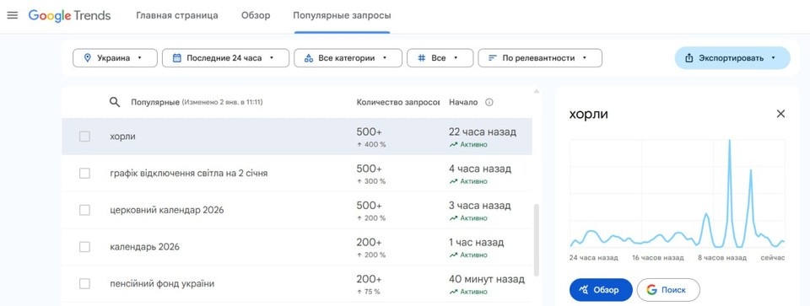
Task: Select the Популярные запросы tab
Action: coord(342,15)
